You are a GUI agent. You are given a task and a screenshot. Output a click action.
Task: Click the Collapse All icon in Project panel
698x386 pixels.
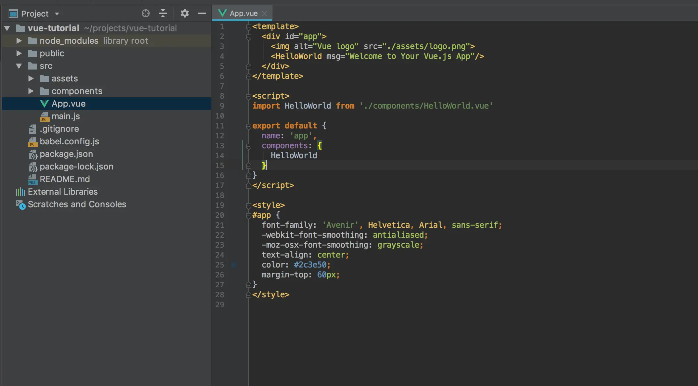coord(163,13)
